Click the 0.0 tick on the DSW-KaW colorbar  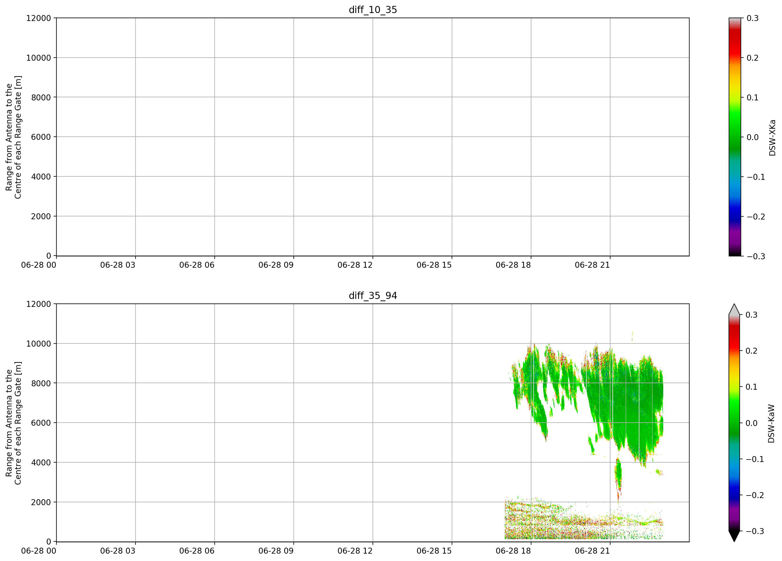click(752, 423)
